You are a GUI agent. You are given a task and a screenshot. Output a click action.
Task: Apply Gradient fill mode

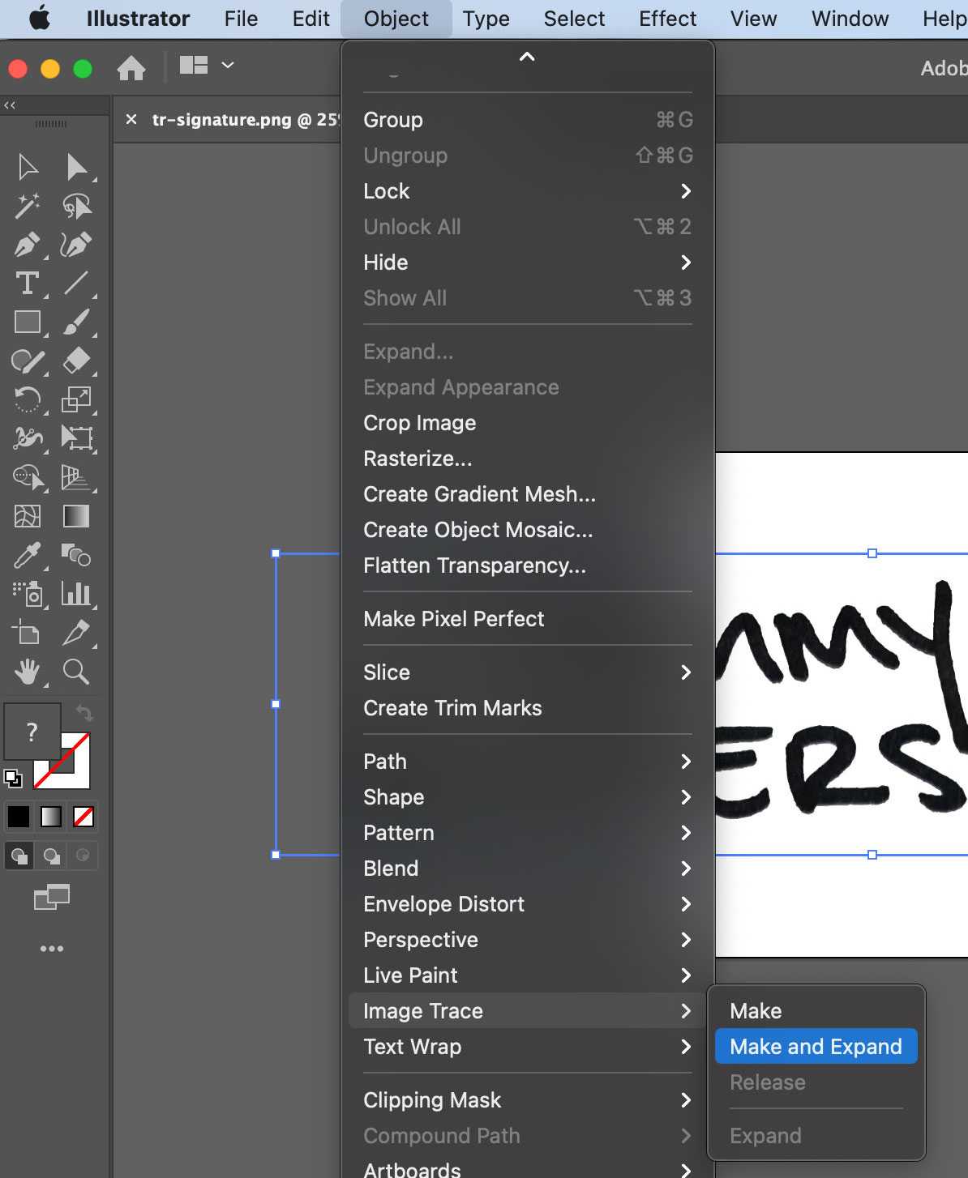(x=51, y=817)
